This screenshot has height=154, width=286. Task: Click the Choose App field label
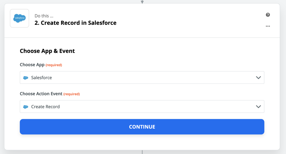click(x=32, y=65)
